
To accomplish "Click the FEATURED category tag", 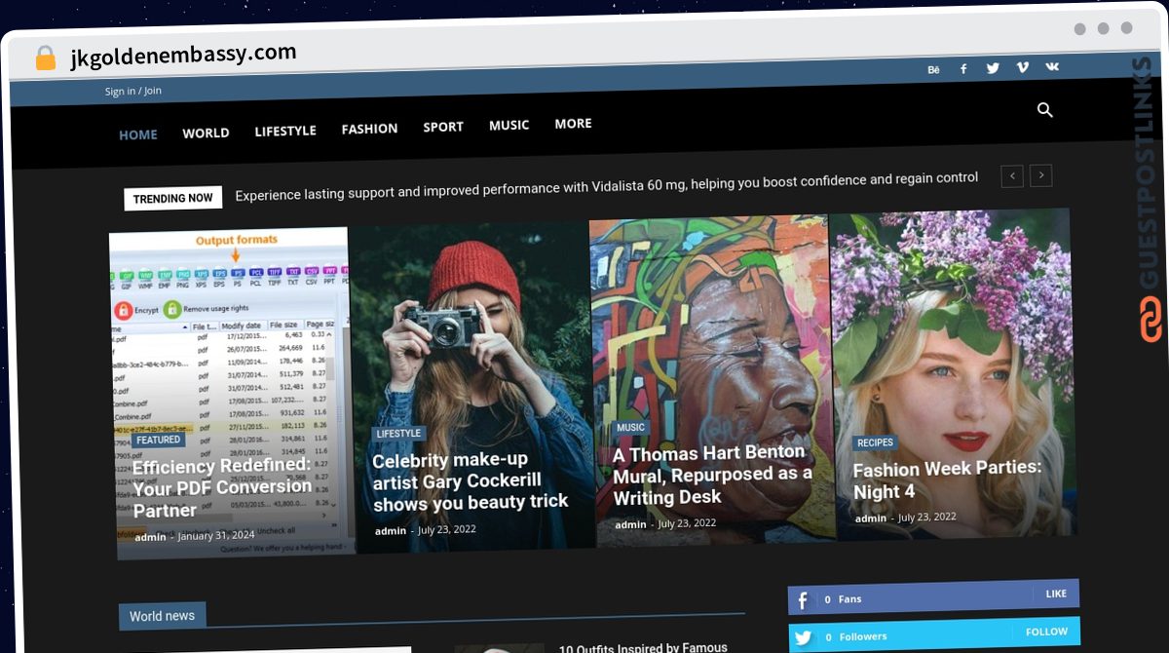I will click(158, 441).
